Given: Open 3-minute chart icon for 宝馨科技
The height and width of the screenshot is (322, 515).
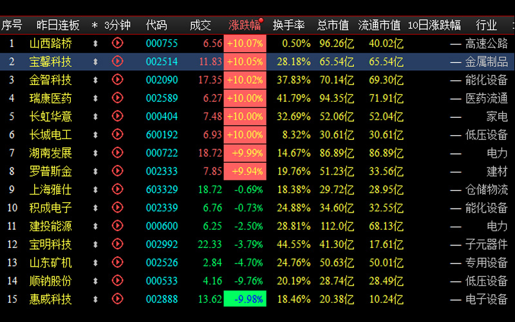Looking at the screenshot, I should click(x=117, y=61).
